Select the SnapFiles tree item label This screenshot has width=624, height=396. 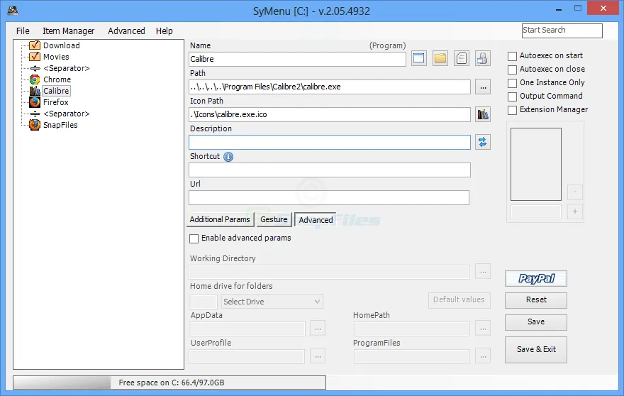60,125
